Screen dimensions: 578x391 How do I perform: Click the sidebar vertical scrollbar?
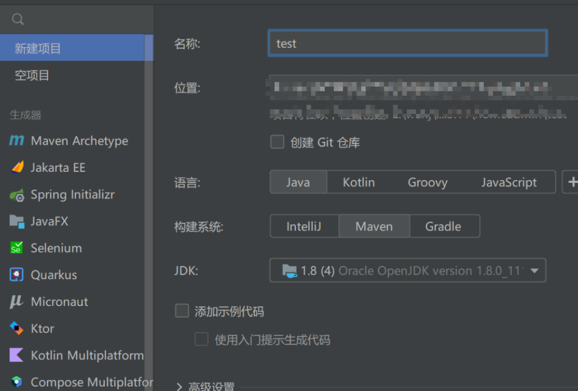[149, 212]
